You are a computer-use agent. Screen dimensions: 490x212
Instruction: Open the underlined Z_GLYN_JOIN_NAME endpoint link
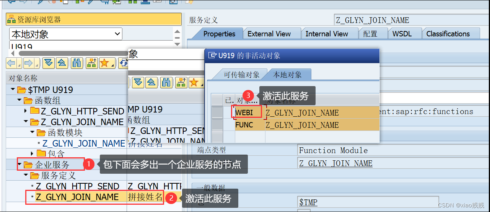tap(335, 163)
